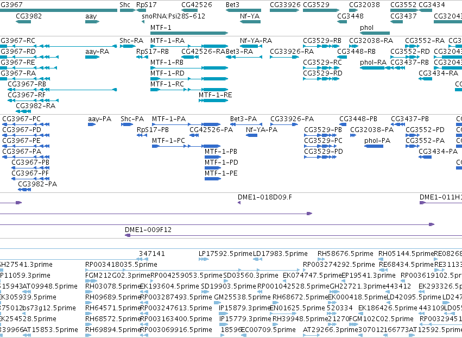Click the RP003418035.5prime EST label
This screenshot has height=338, width=462.
point(122,265)
